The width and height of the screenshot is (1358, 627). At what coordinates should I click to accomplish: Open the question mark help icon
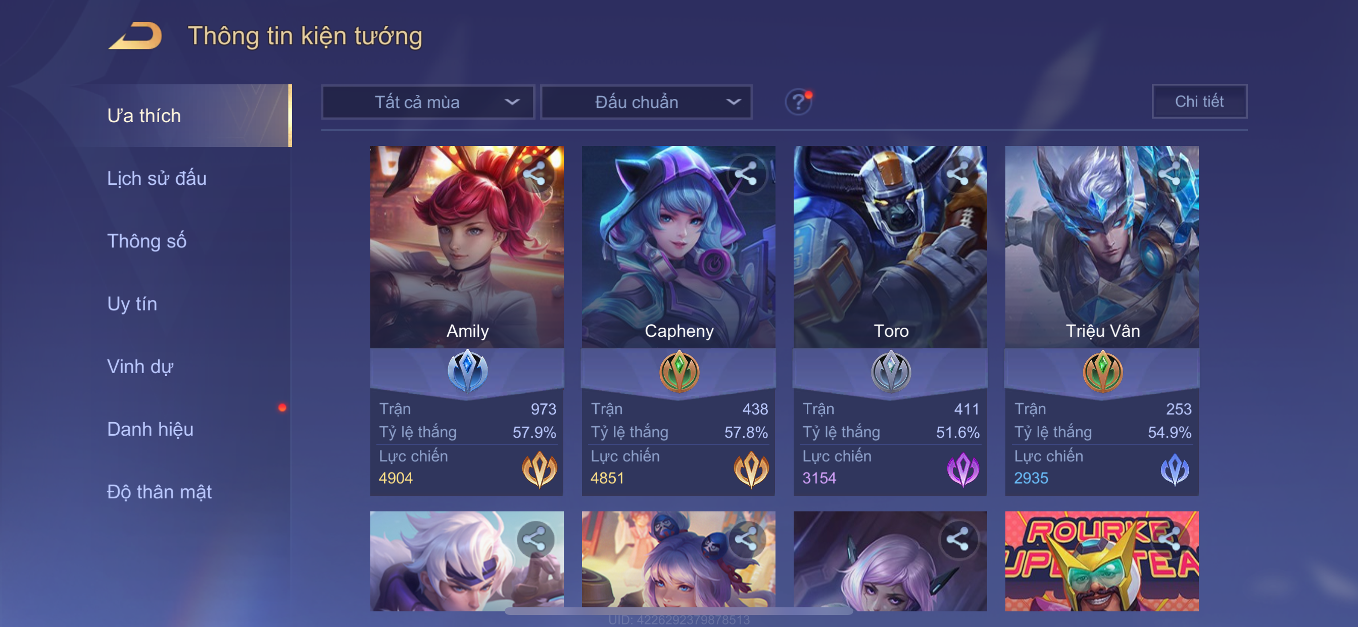coord(798,101)
